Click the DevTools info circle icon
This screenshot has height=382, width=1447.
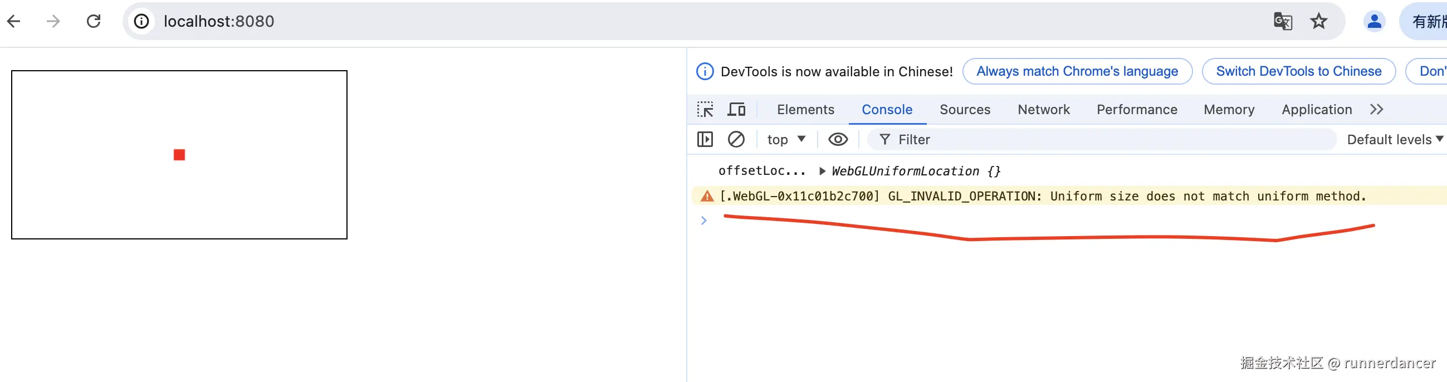pos(705,71)
